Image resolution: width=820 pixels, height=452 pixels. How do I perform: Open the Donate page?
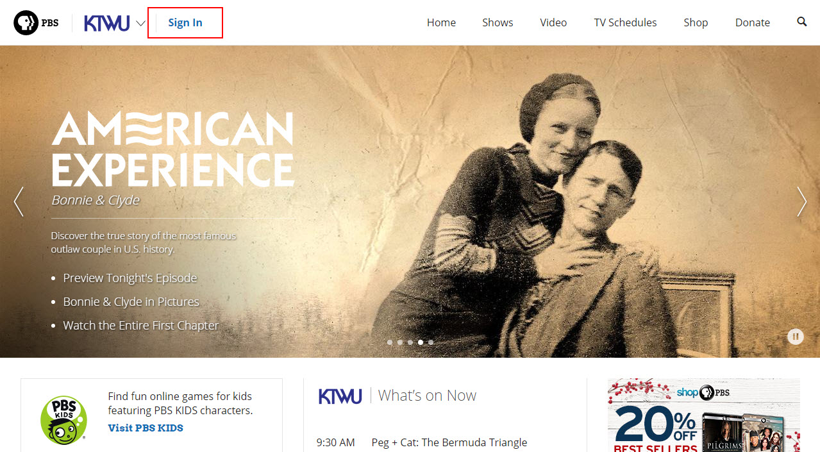click(753, 22)
